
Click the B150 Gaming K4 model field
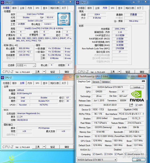(x=34, y=93)
